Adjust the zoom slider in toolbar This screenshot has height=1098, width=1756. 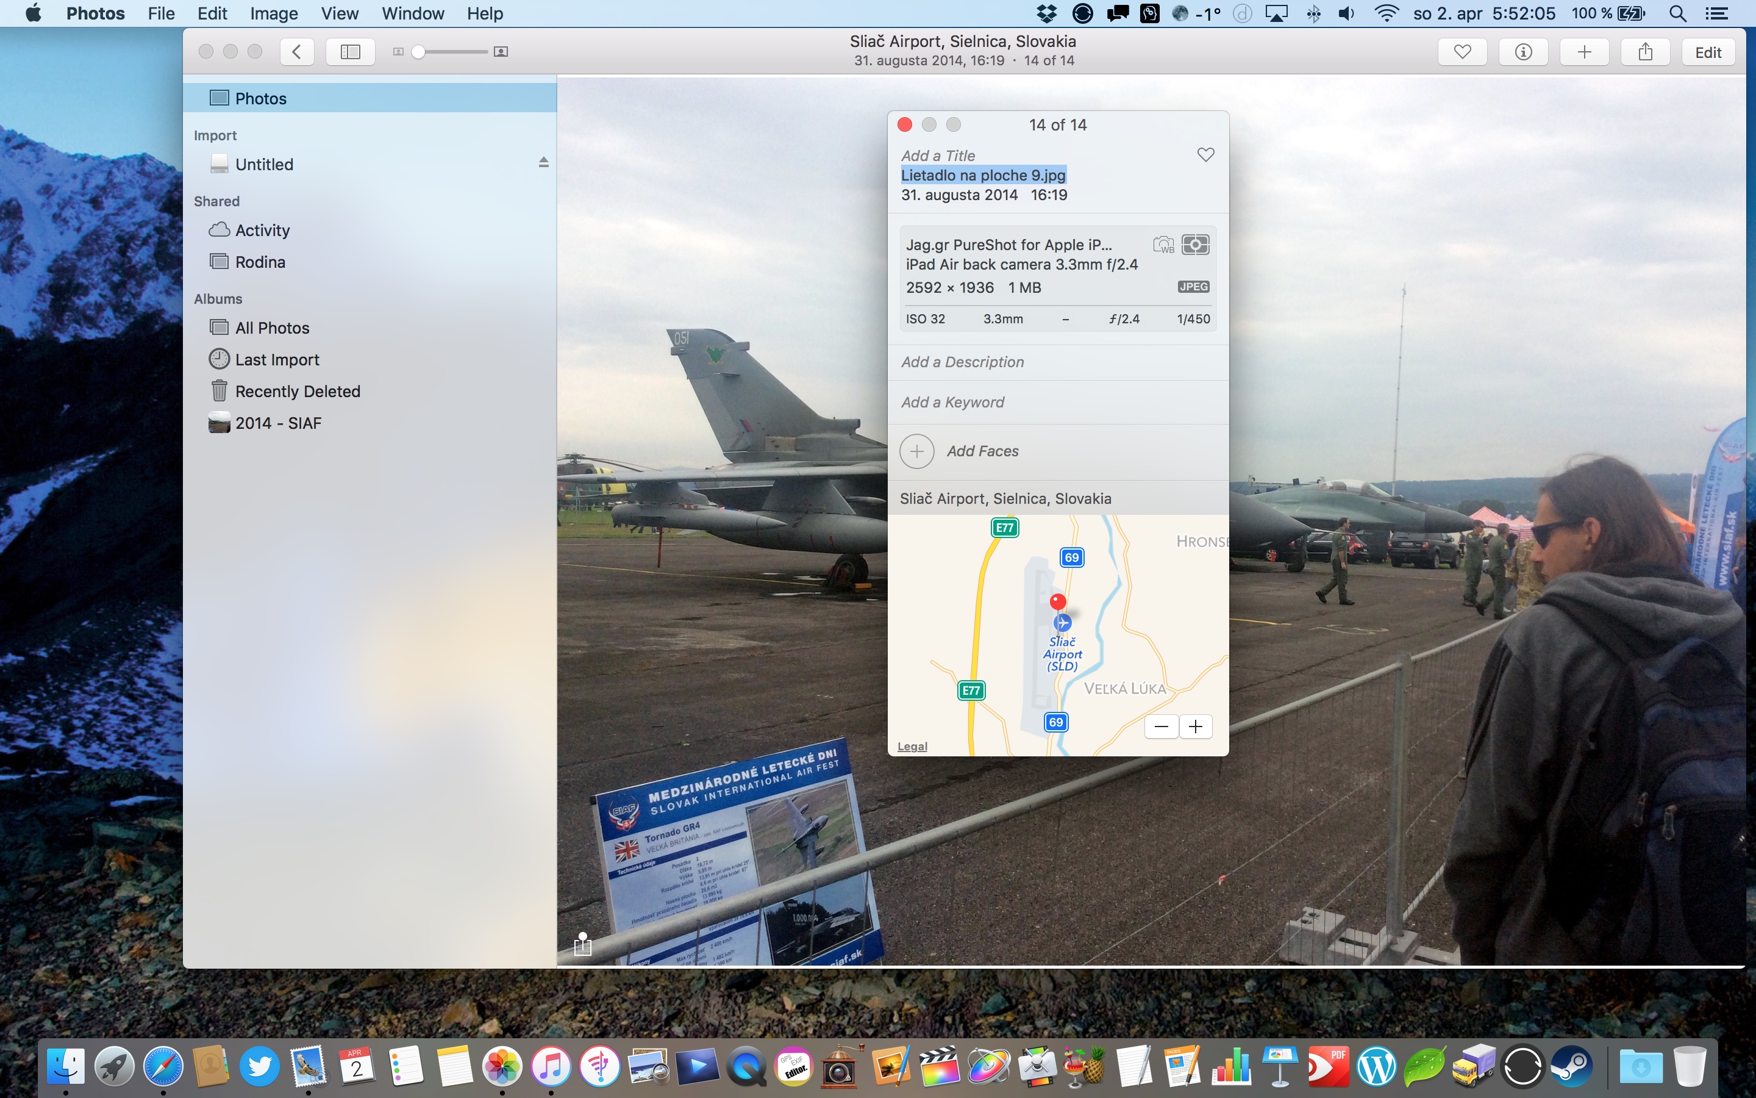(419, 52)
